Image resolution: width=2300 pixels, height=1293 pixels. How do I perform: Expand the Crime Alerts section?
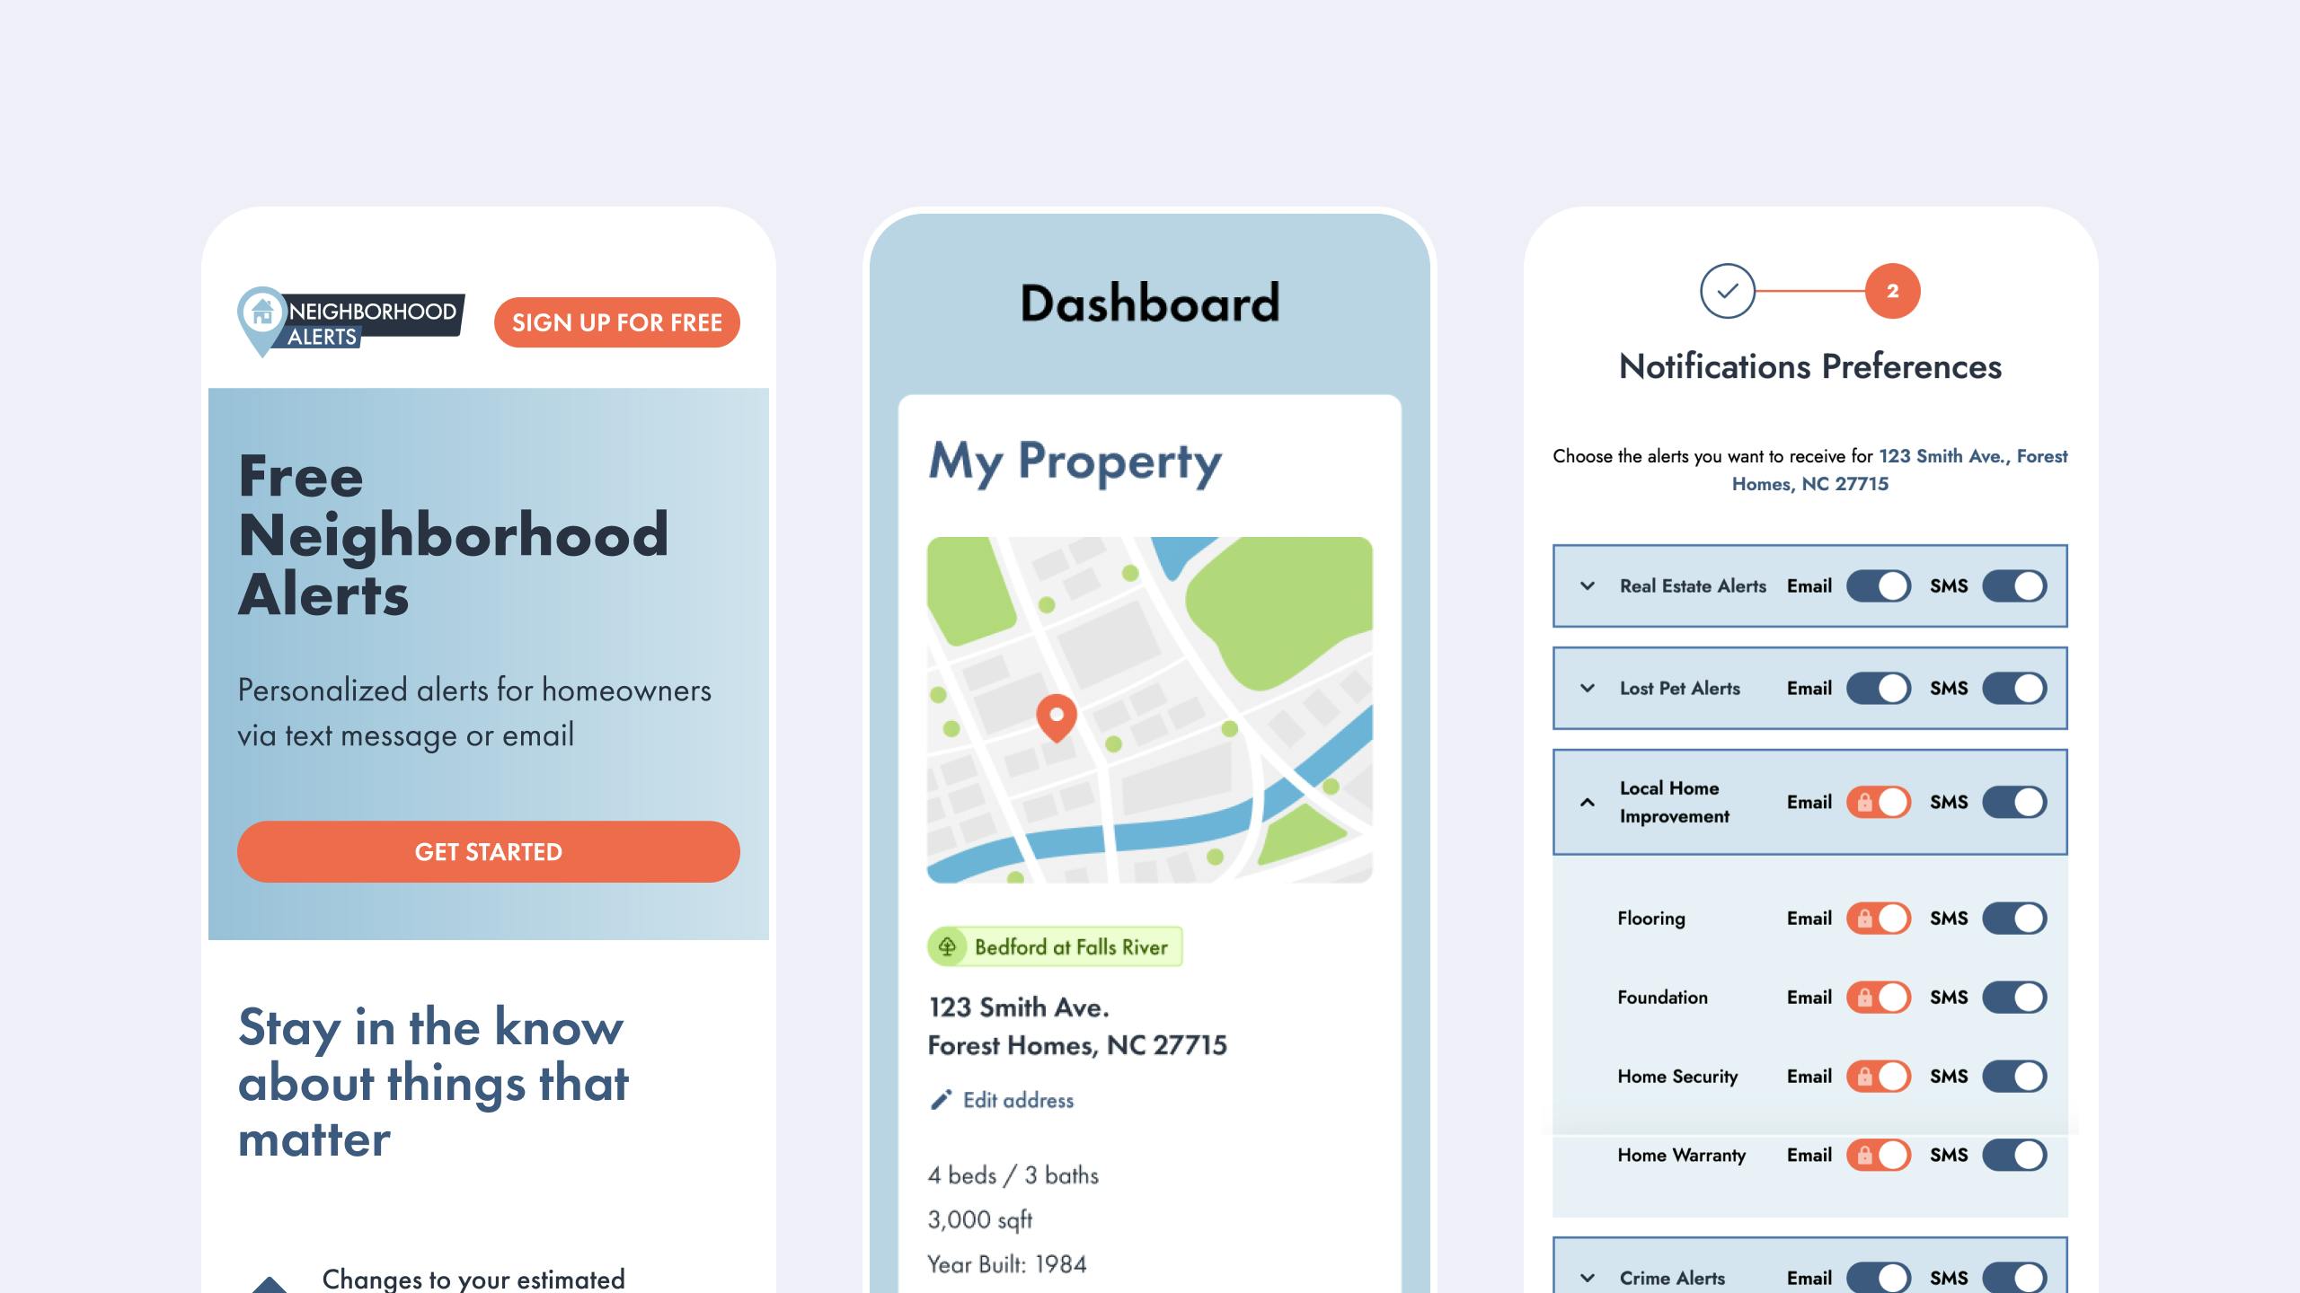[1588, 1277]
